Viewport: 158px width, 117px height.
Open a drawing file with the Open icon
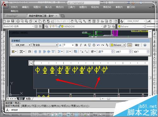(x=9, y=21)
